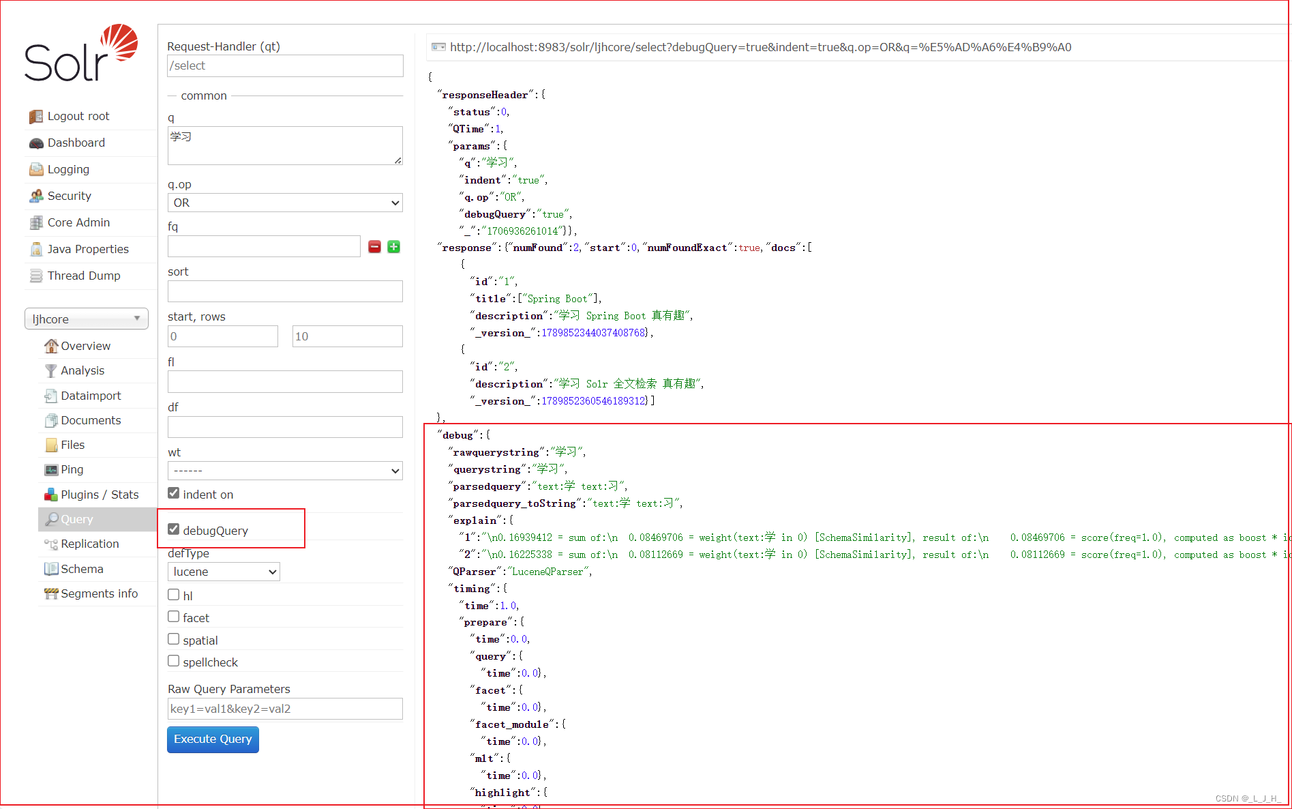Click the Ping monitor icon
This screenshot has height=809, width=1292.
[51, 470]
